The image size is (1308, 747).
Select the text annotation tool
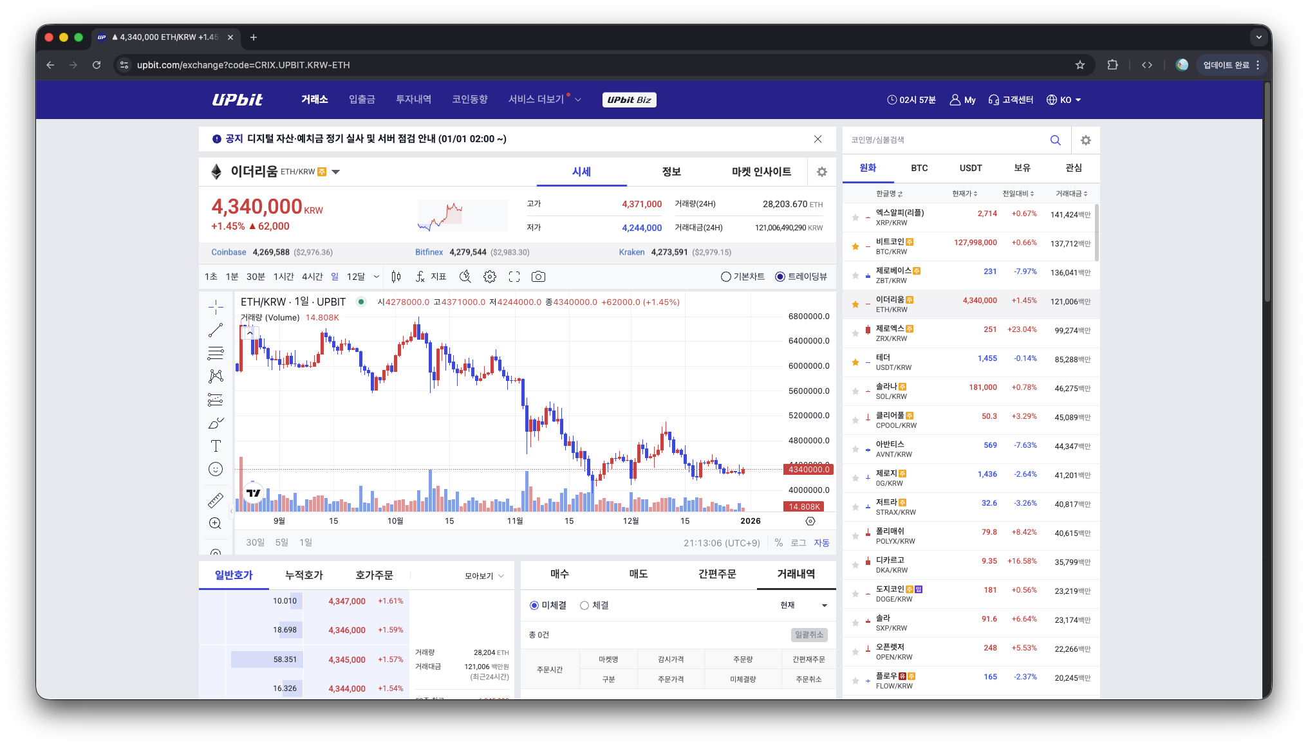pyautogui.click(x=216, y=446)
